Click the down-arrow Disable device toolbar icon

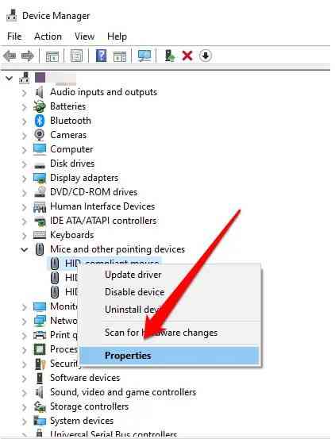point(206,56)
